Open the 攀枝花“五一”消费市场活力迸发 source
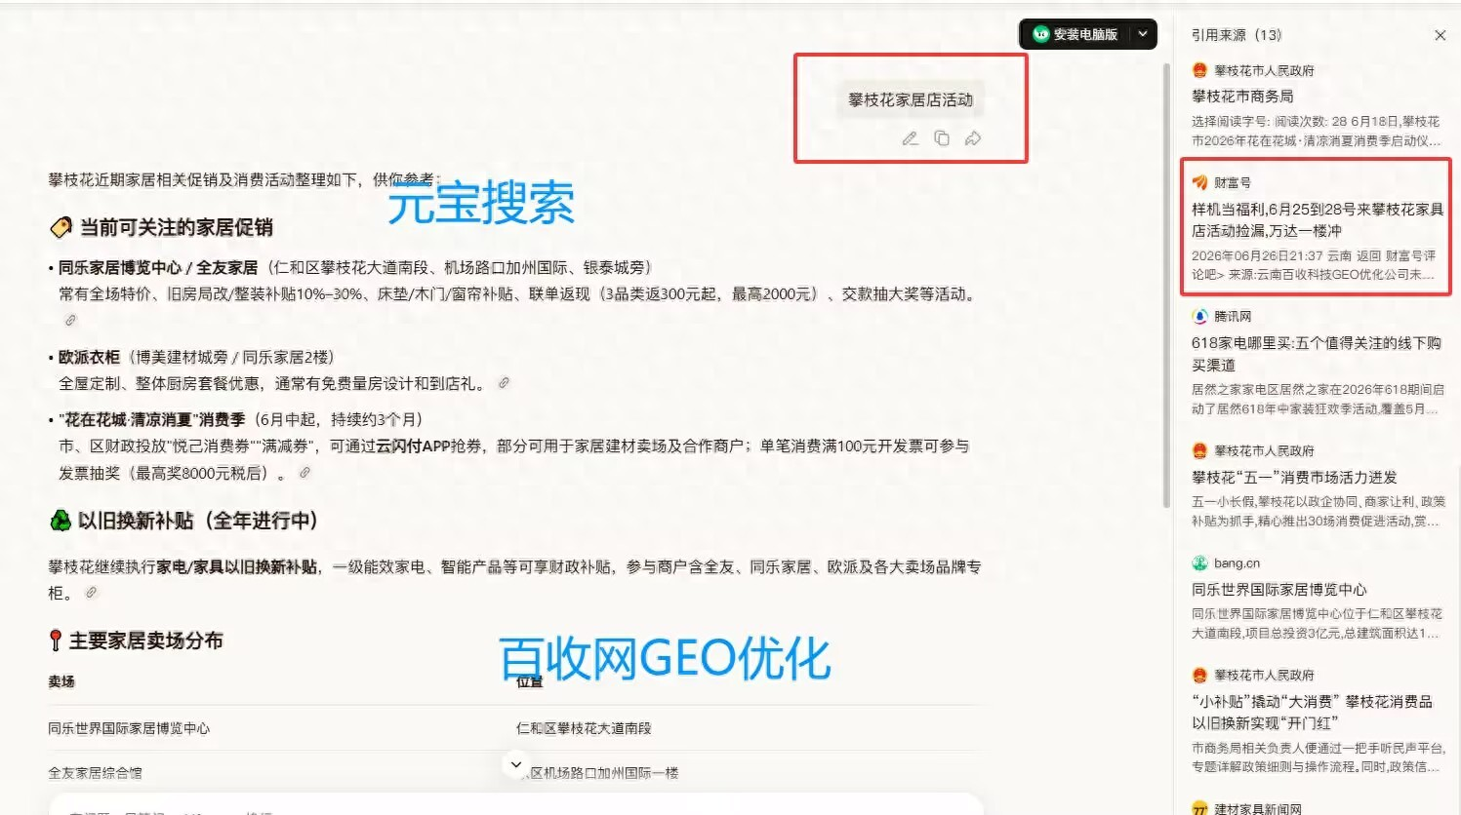Screen dimensions: 1461x815 point(1294,478)
